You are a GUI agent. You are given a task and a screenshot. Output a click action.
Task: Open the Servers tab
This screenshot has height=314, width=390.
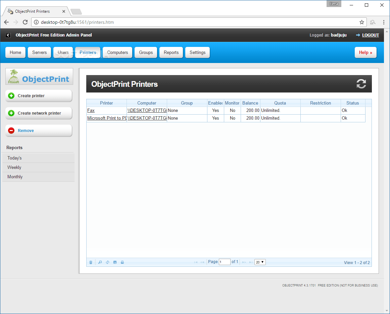tap(39, 52)
